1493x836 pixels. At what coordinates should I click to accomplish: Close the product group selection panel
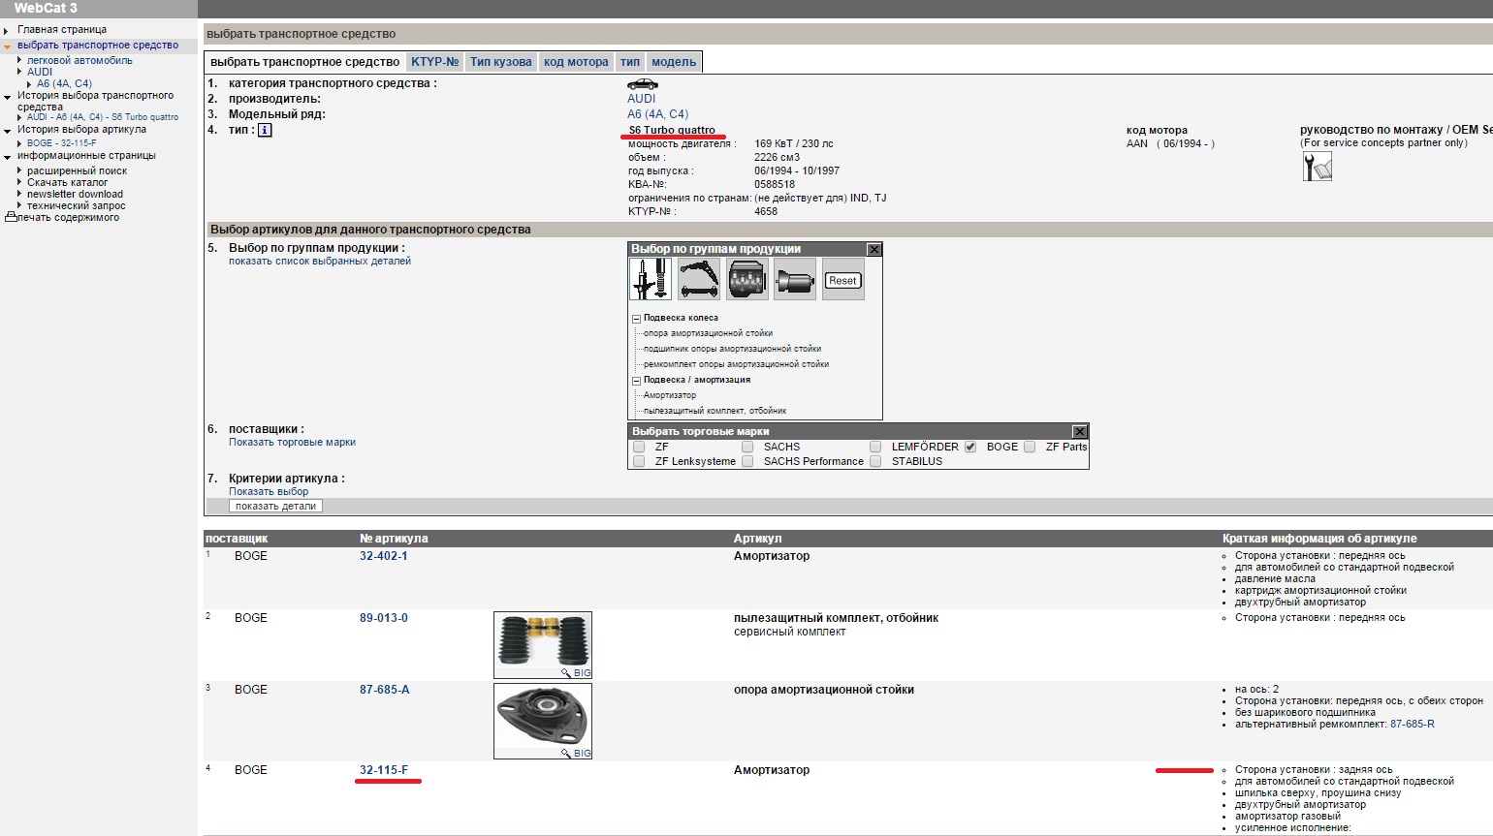point(874,249)
